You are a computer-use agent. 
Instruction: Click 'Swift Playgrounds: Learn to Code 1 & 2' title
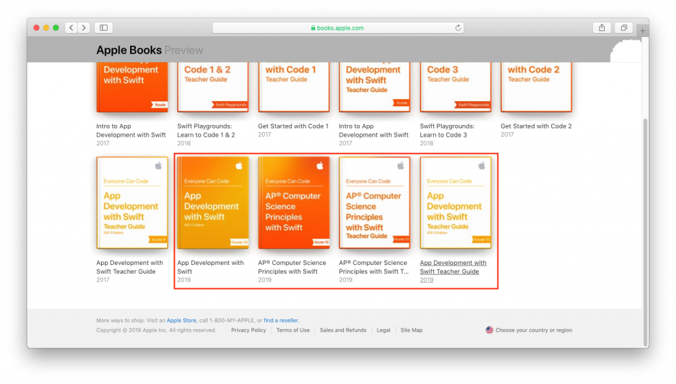point(206,130)
